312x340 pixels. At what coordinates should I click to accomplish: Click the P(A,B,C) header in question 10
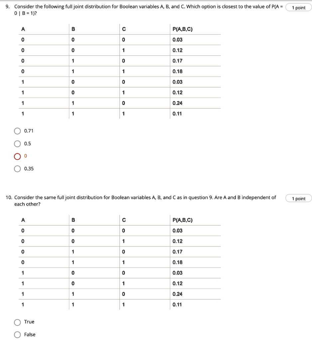tap(183, 220)
